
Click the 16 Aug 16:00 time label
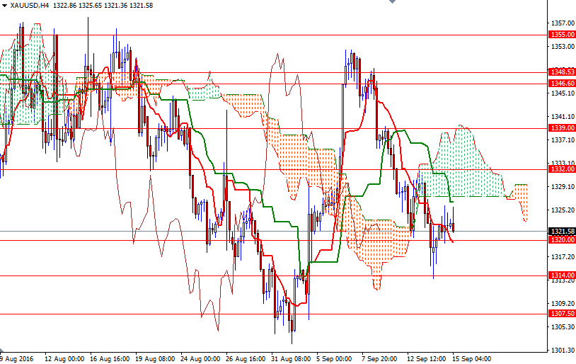110,359
